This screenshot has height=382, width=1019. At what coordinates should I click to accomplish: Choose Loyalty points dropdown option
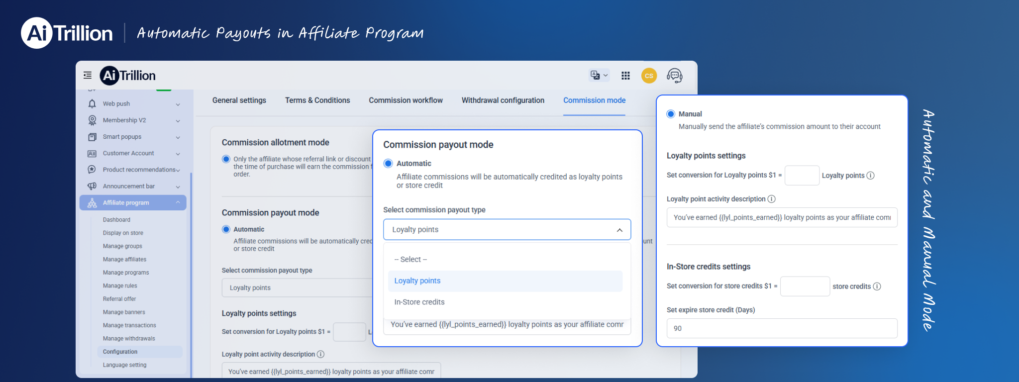505,281
